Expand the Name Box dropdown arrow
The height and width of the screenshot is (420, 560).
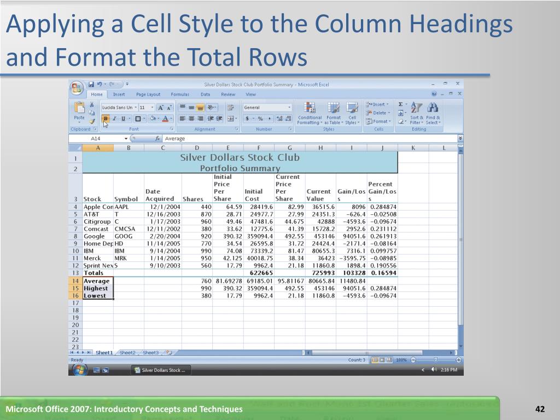(126, 138)
